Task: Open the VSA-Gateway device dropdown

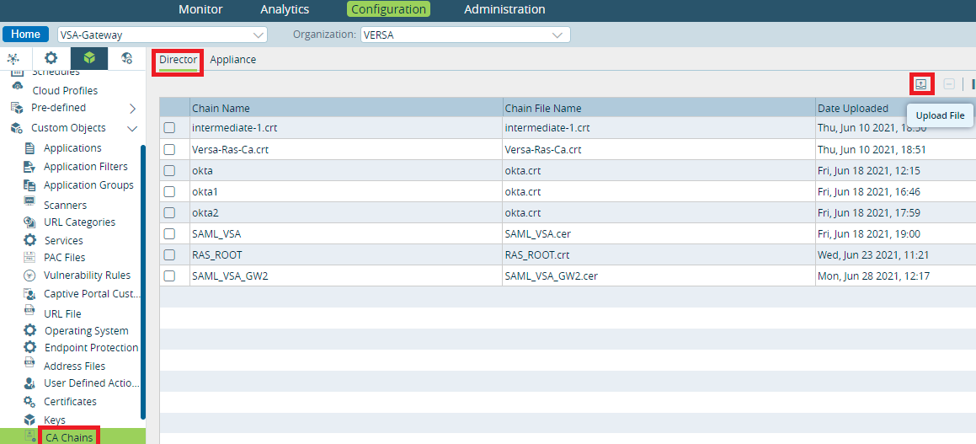Action: 162,35
